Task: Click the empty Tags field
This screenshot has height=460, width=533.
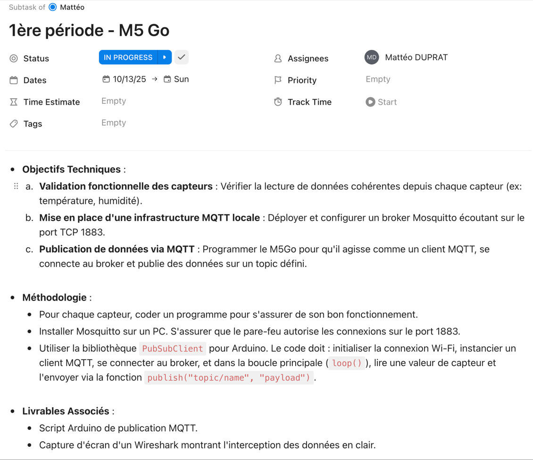Action: [x=113, y=122]
